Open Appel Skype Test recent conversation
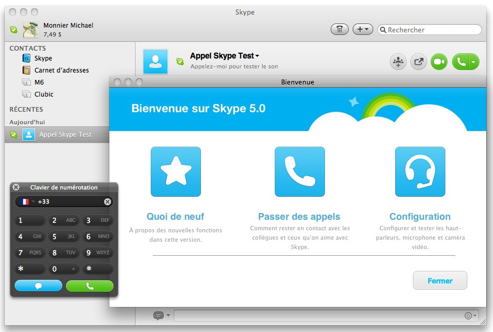 (57, 135)
